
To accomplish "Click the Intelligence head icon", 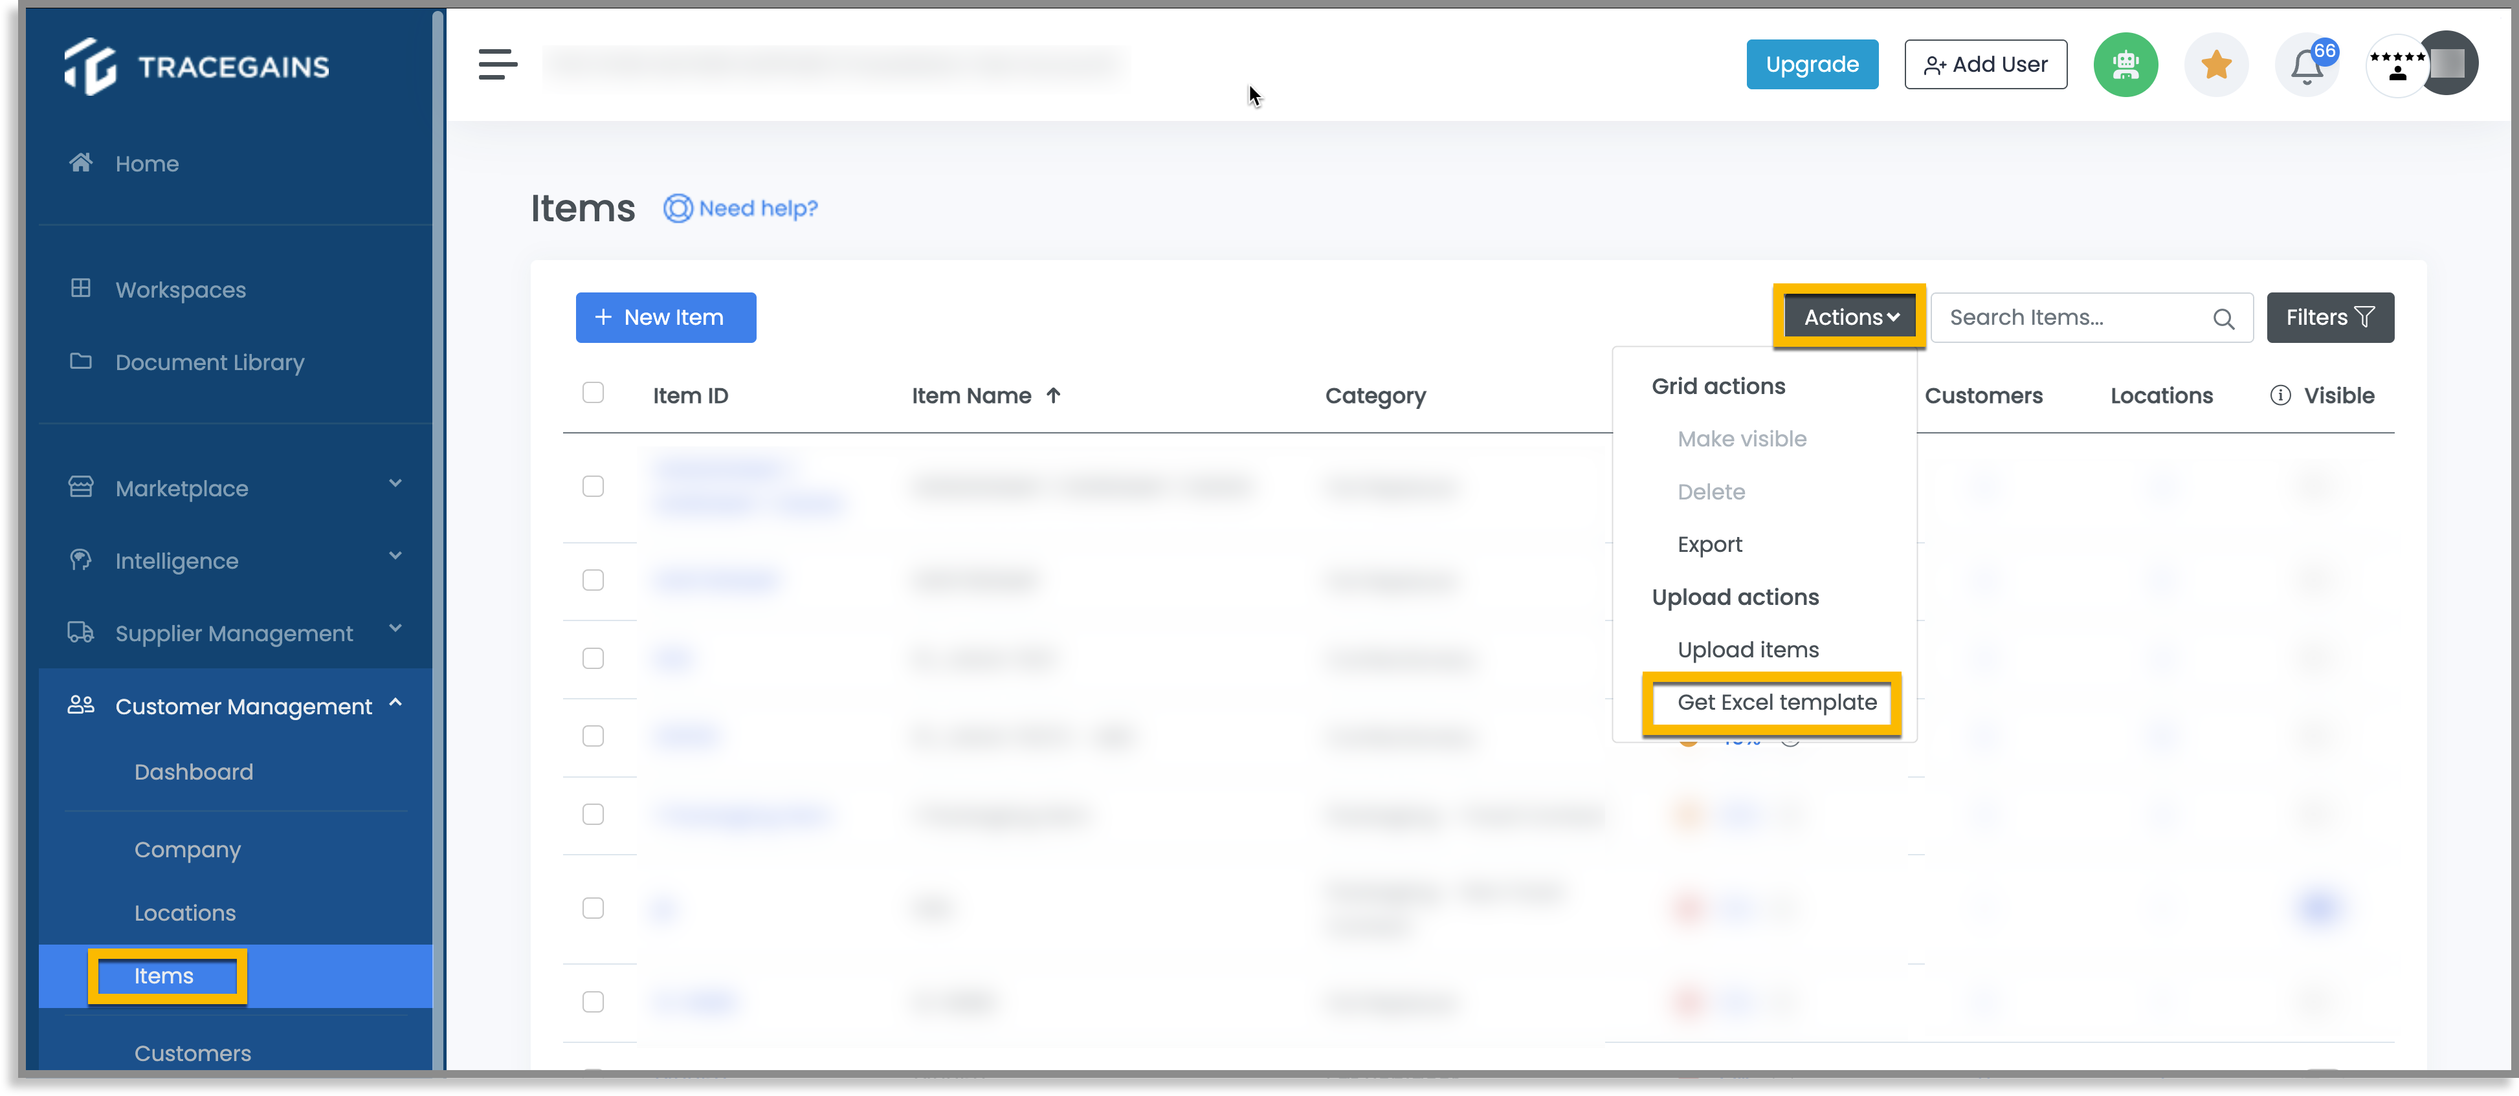I will (x=80, y=559).
